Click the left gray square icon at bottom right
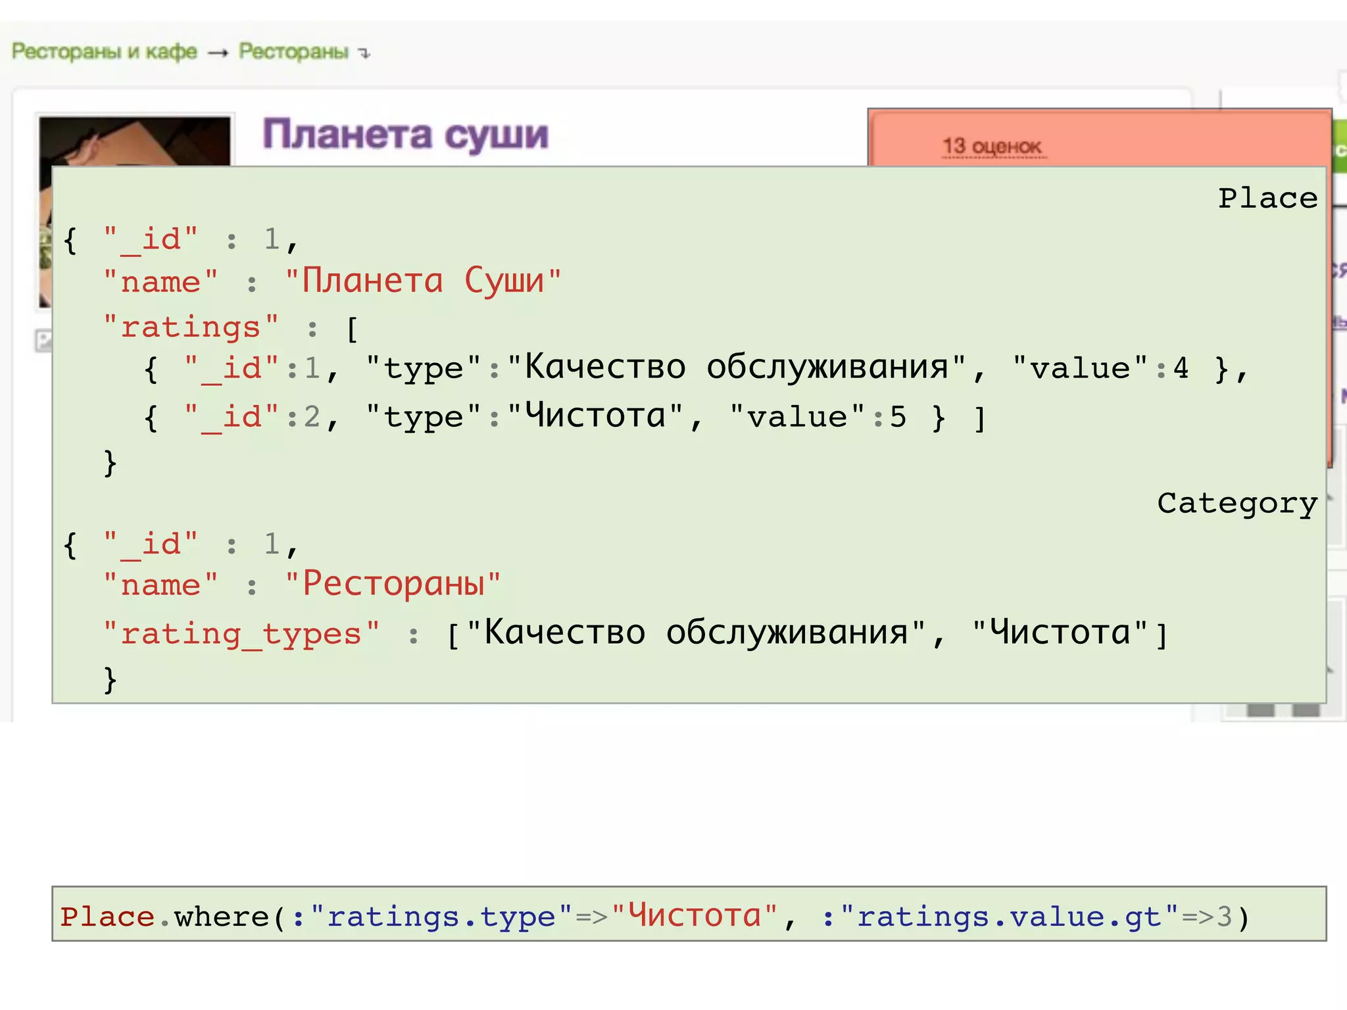This screenshot has height=1010, width=1347. click(x=1260, y=710)
